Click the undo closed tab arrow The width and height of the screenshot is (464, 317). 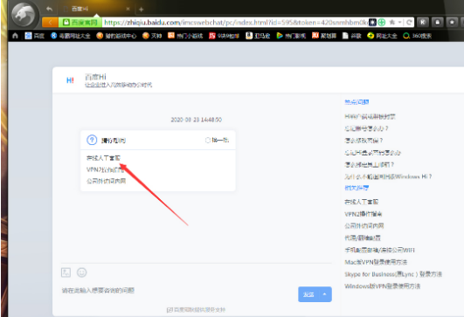(x=50, y=9)
